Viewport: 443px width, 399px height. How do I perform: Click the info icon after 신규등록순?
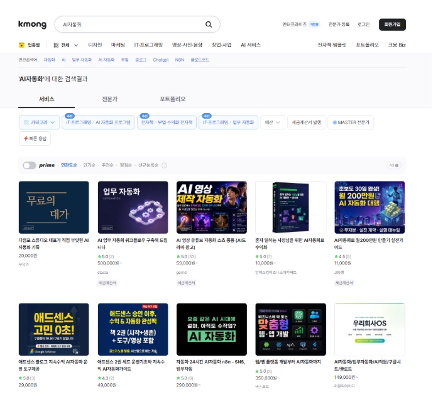(164, 165)
